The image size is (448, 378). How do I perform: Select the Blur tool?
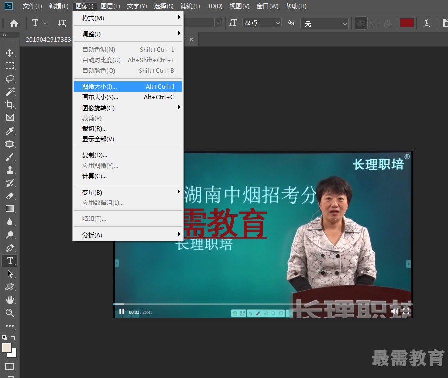pyautogui.click(x=10, y=222)
